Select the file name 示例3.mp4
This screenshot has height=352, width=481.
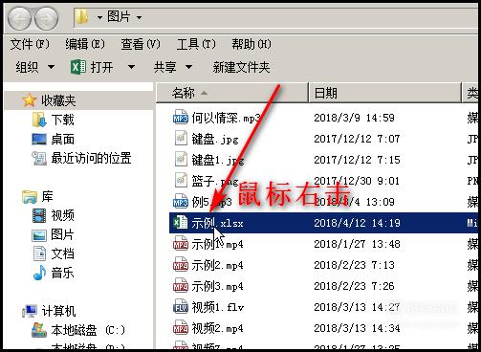click(x=217, y=286)
